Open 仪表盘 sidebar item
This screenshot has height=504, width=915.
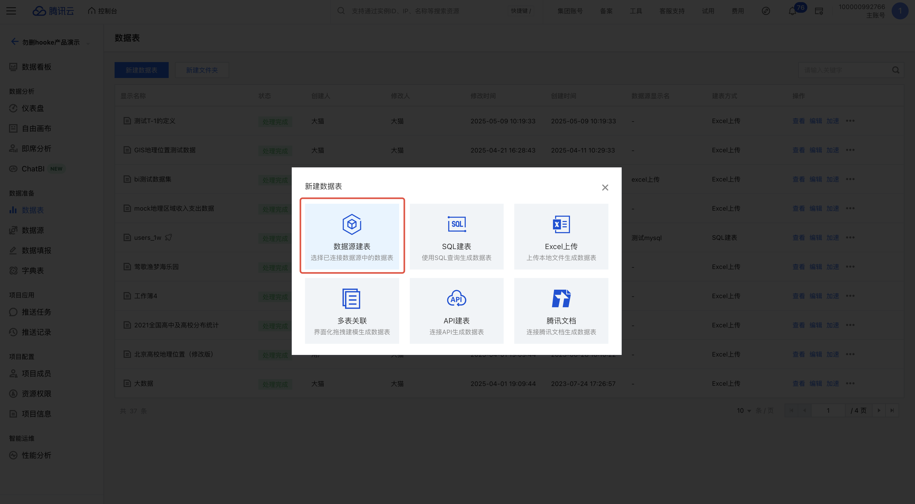33,108
